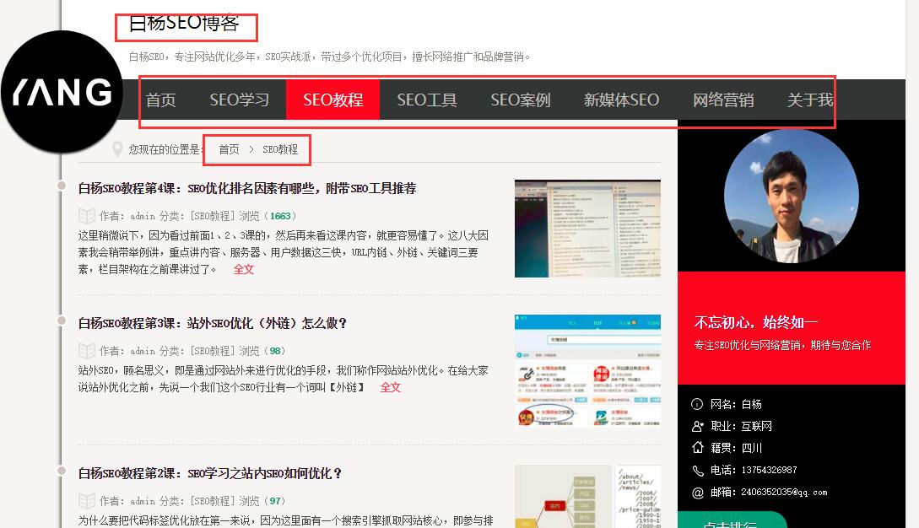Open the 首页 navigation menu item
Image resolution: width=919 pixels, height=528 pixels.
(x=160, y=100)
